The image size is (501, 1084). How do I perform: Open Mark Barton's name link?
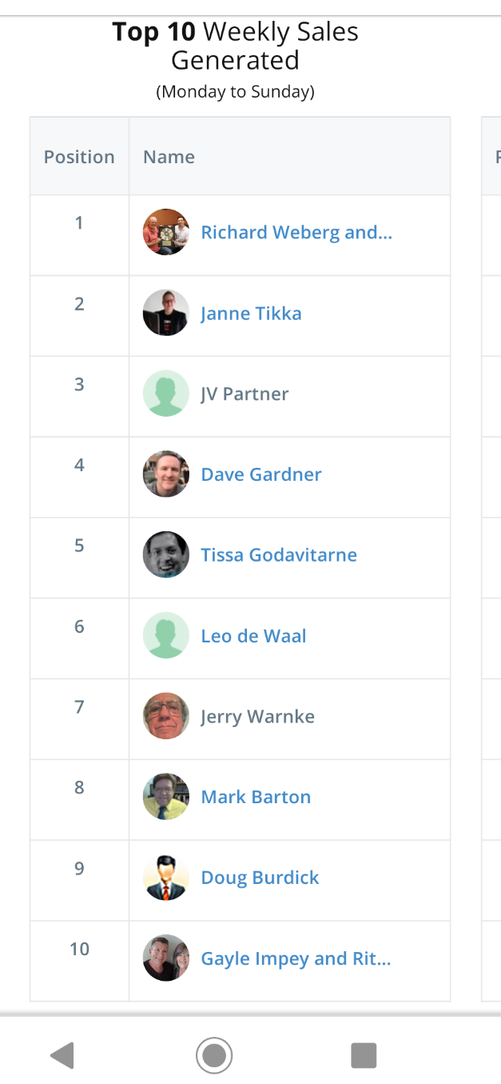point(256,798)
